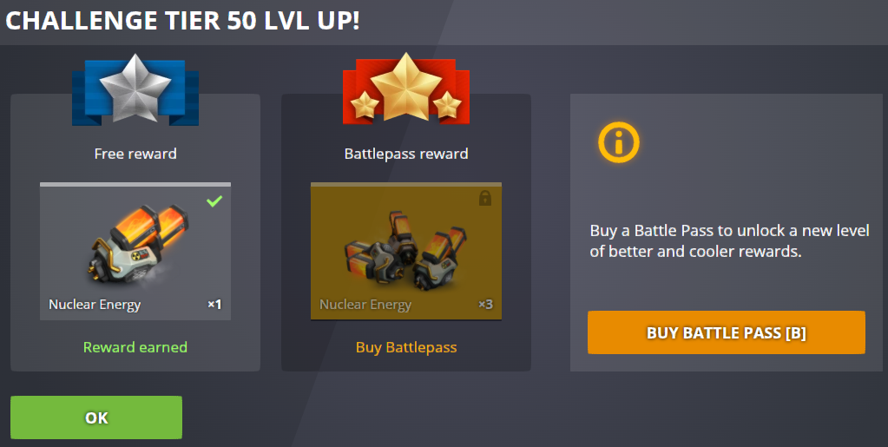Click the Battlepass reward label
Viewport: 888px width, 447px height.
(x=406, y=154)
